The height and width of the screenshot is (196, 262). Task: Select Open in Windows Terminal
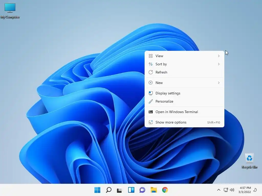pyautogui.click(x=184, y=112)
